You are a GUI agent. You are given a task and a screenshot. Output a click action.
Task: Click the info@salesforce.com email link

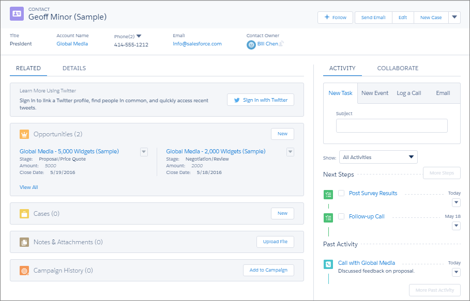197,44
